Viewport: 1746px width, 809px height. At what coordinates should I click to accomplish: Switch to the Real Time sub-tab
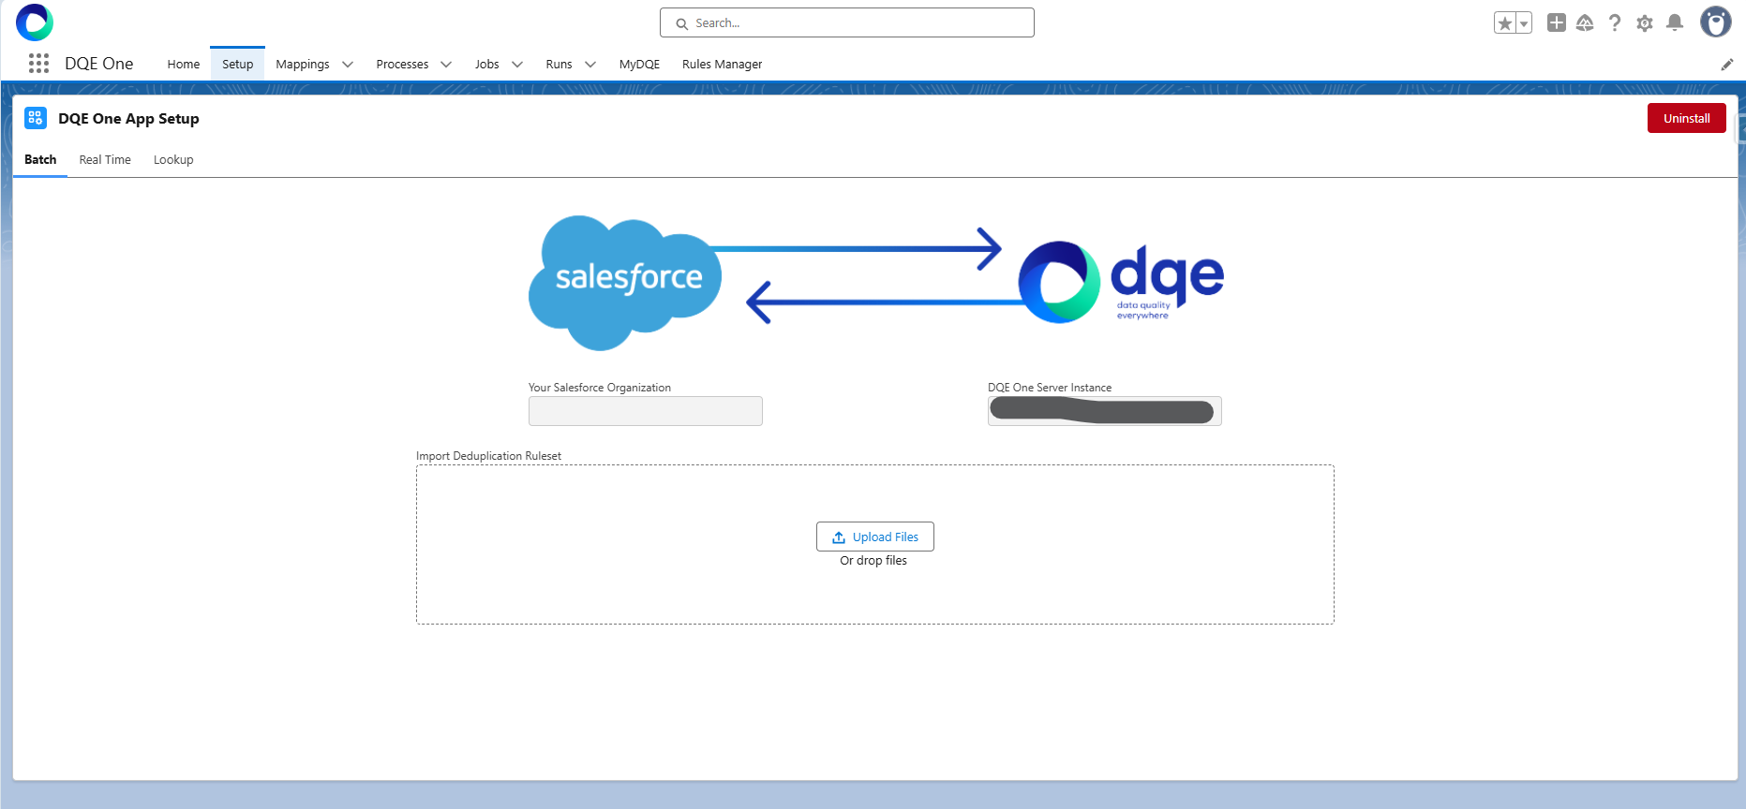pyautogui.click(x=105, y=159)
